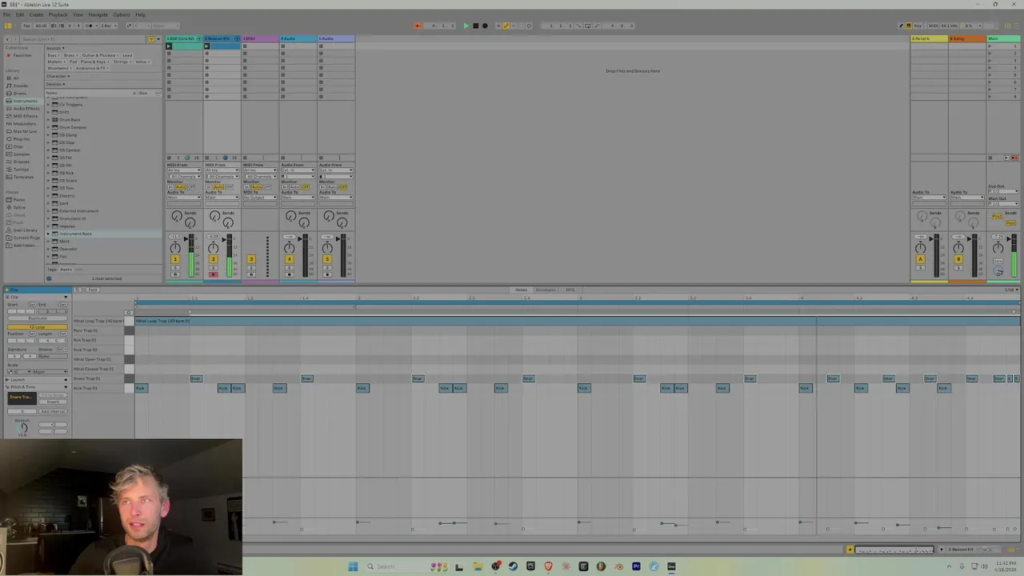Open the Cue Out dropdown on Main
Viewport: 1024px width, 576px height.
1003,191
